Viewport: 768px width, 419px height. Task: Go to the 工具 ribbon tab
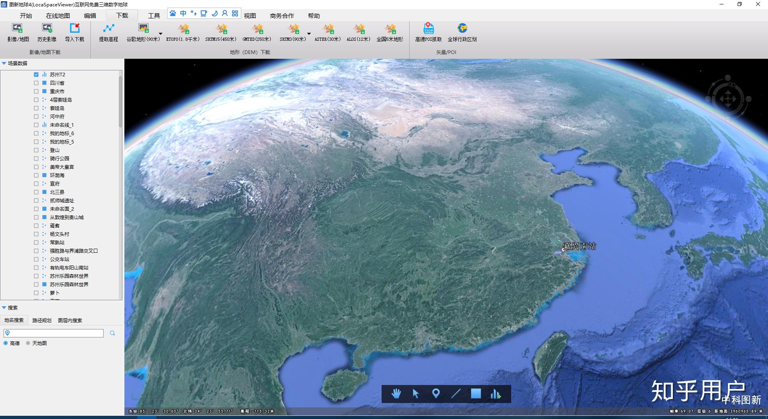pos(154,16)
